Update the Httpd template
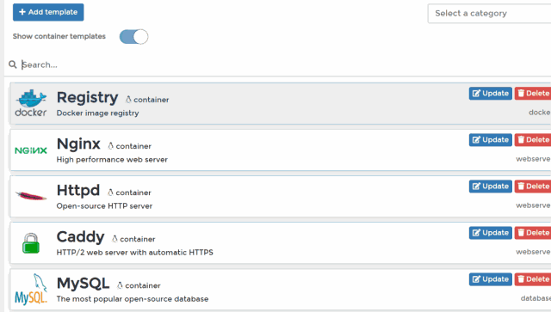 (x=490, y=187)
